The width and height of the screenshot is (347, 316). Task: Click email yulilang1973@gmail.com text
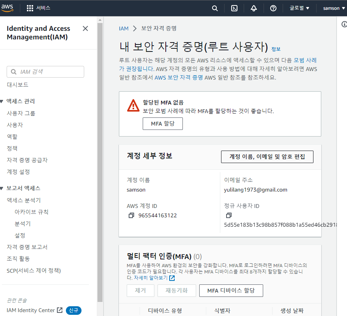(x=256, y=190)
